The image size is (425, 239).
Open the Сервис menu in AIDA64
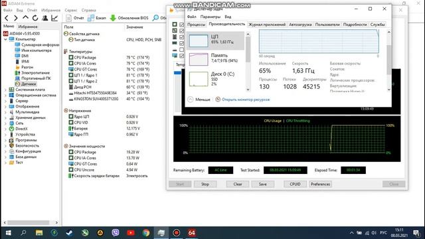pos(71,11)
